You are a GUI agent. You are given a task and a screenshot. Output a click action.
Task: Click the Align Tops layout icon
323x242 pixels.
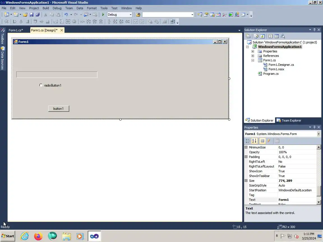coord(35,22)
